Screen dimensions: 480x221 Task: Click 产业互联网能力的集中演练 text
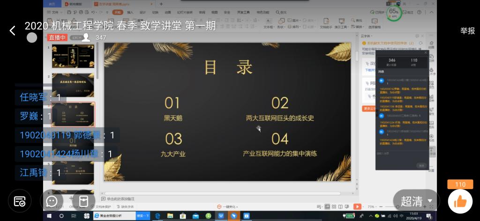pyautogui.click(x=280, y=154)
